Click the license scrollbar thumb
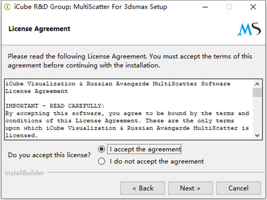The image size is (267, 200). (x=257, y=93)
